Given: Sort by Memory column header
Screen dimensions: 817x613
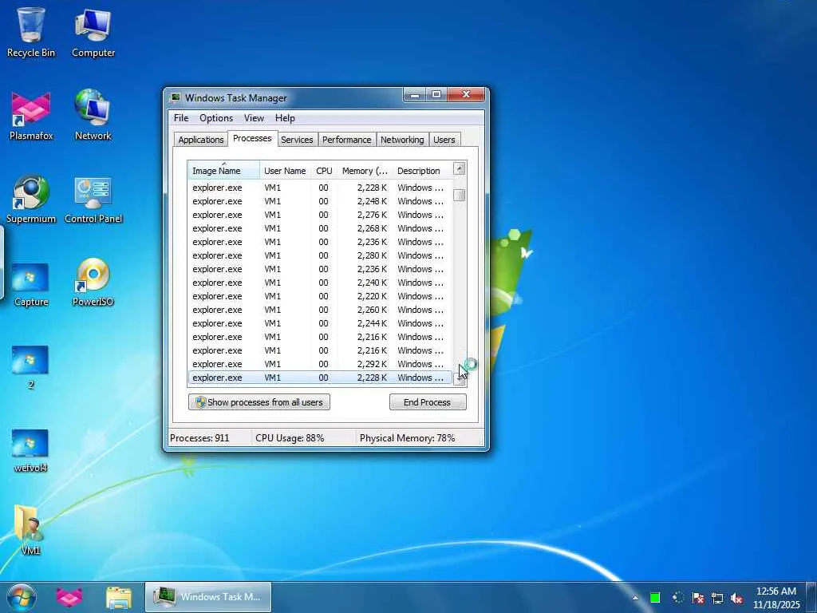Looking at the screenshot, I should coord(365,171).
